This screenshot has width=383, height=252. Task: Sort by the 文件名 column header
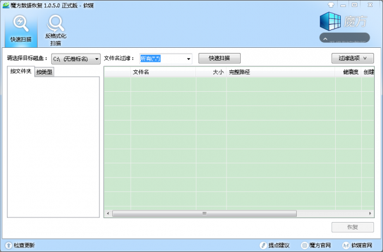point(163,72)
